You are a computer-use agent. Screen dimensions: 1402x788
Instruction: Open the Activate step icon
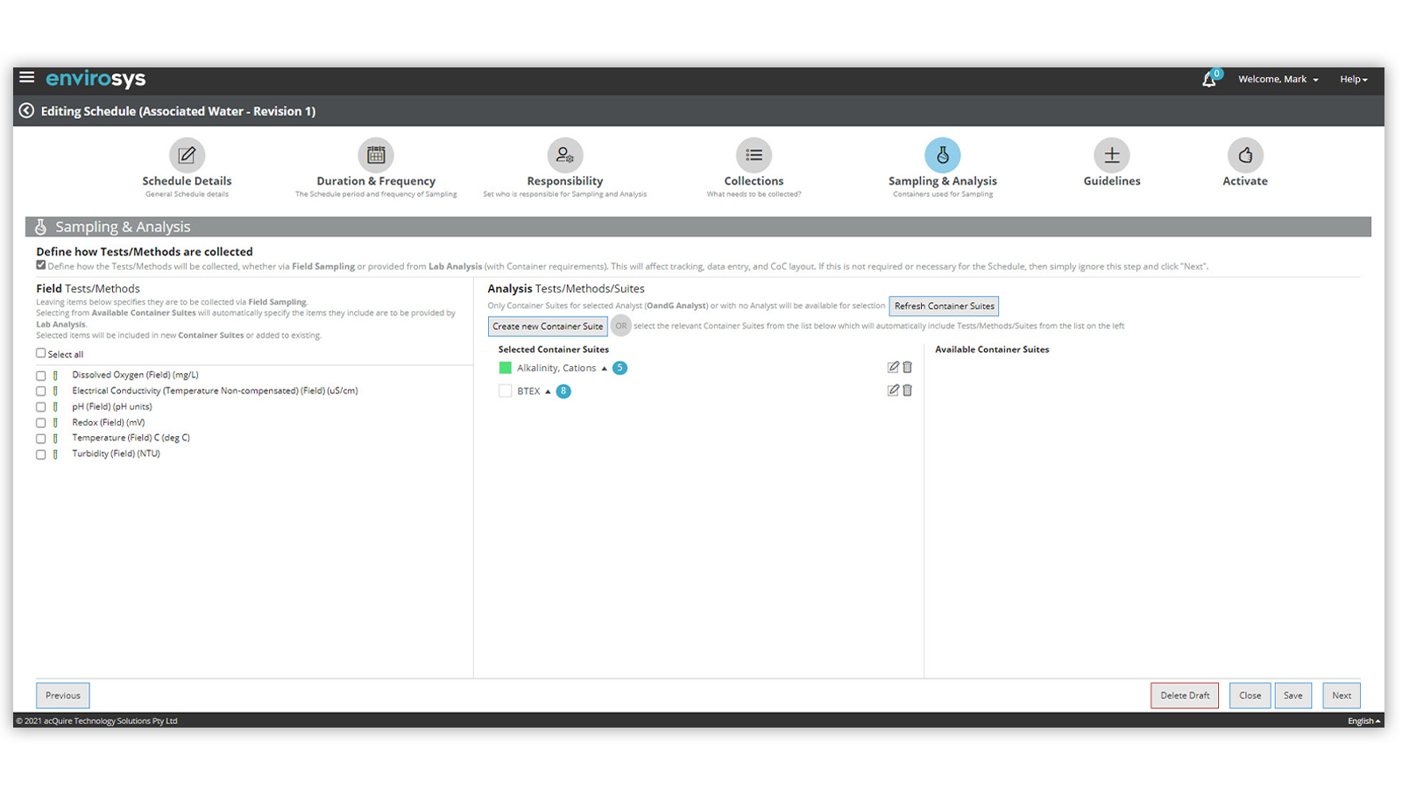[1244, 156]
